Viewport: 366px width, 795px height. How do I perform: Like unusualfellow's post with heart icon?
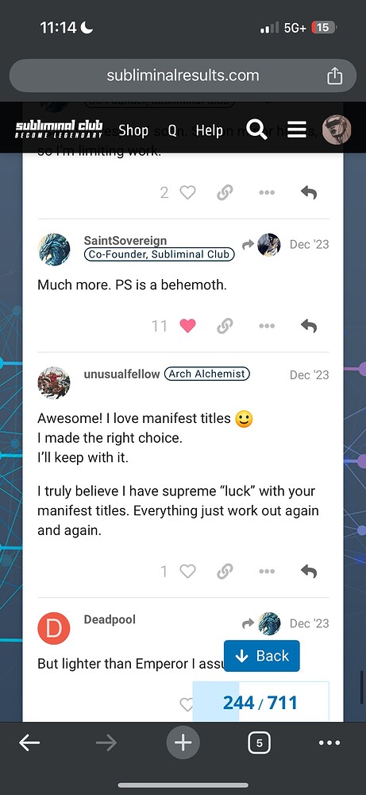tap(188, 572)
